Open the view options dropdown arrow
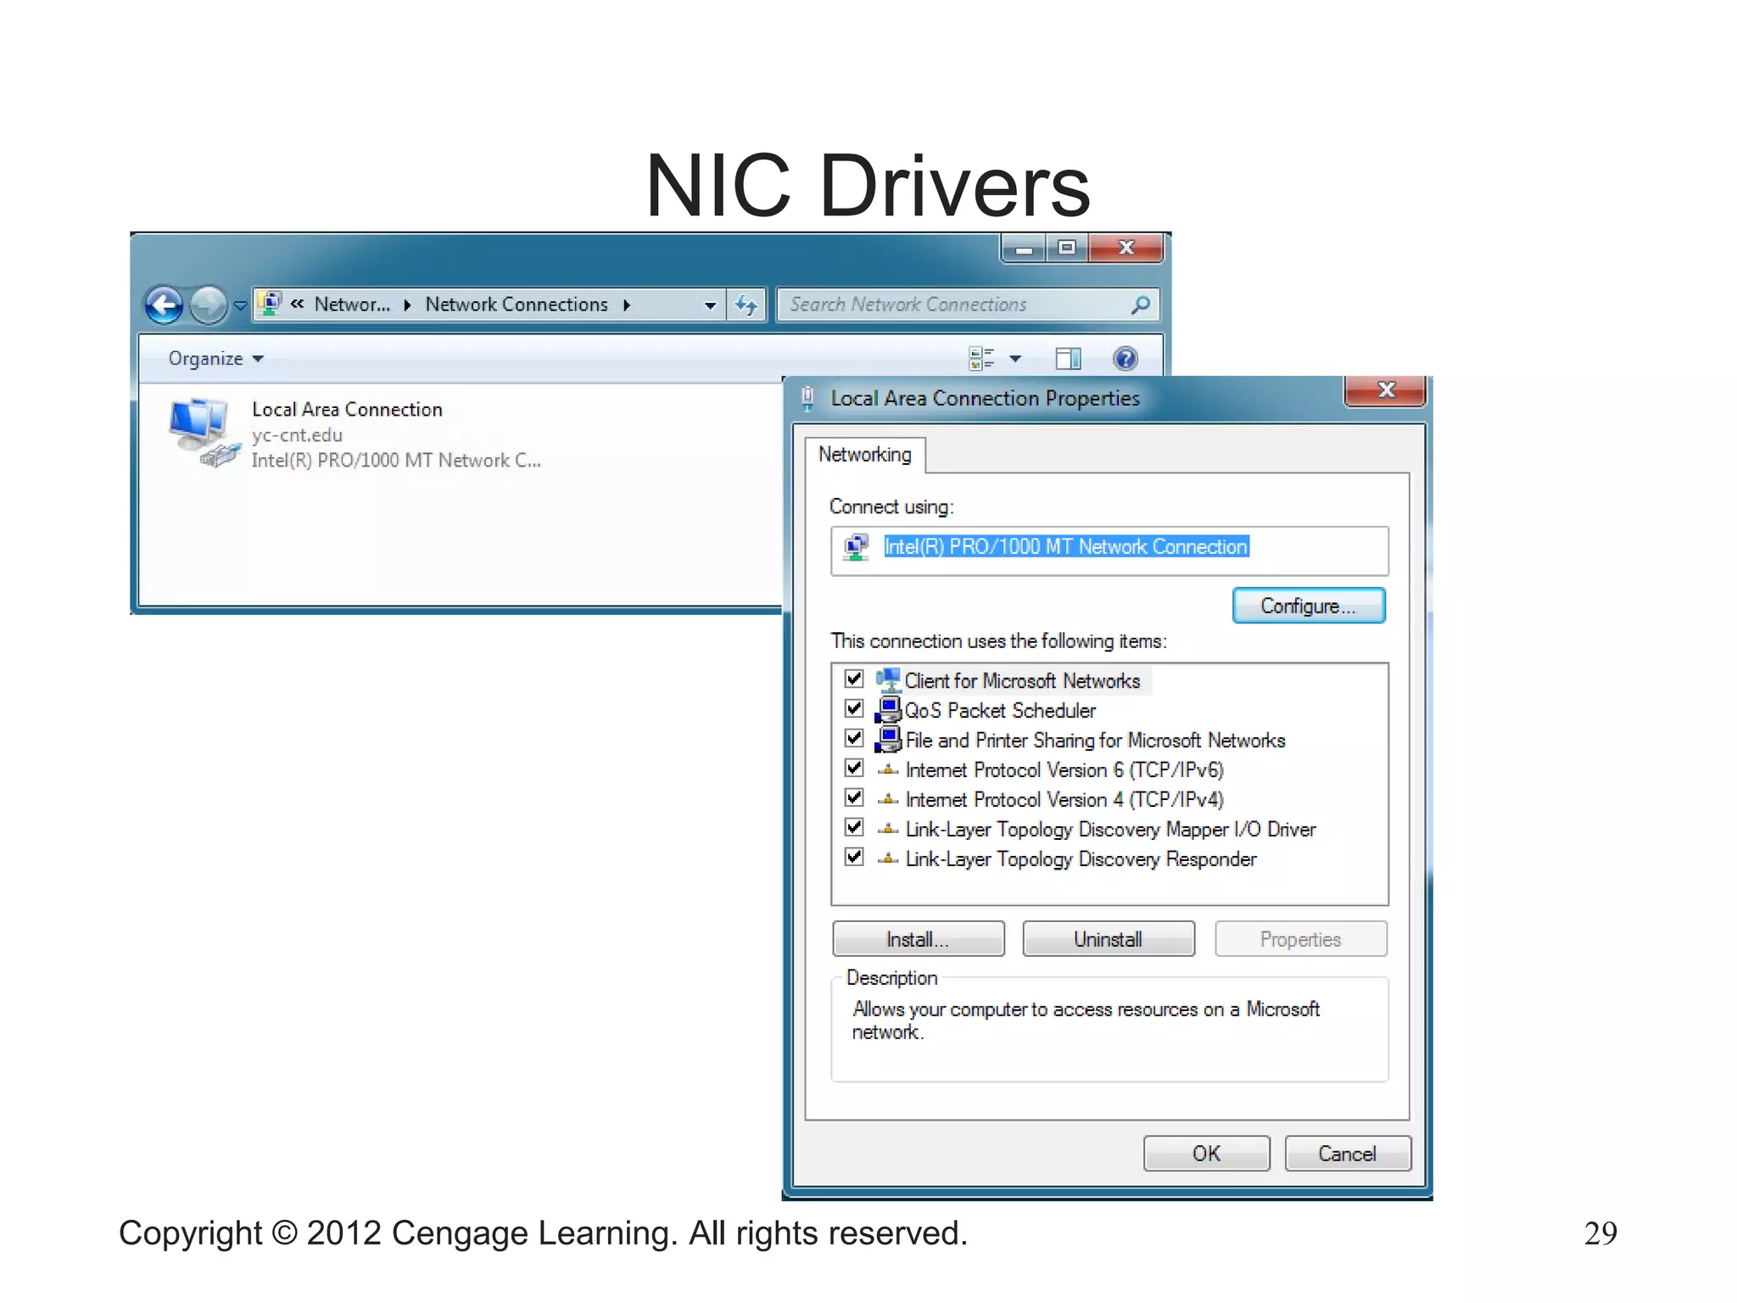Viewport: 1737px width, 1303px height. coord(1015,359)
